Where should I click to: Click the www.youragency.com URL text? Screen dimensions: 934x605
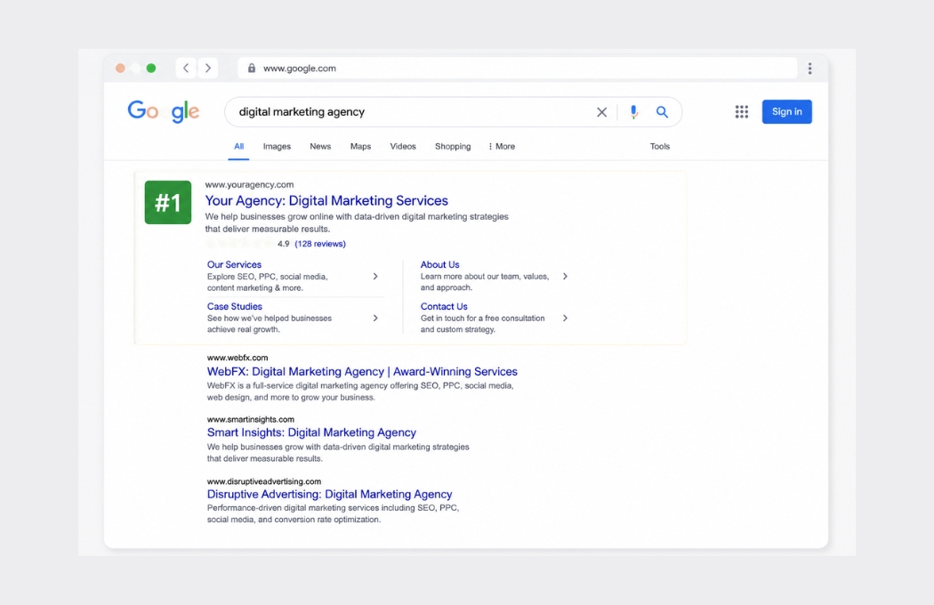coord(250,185)
